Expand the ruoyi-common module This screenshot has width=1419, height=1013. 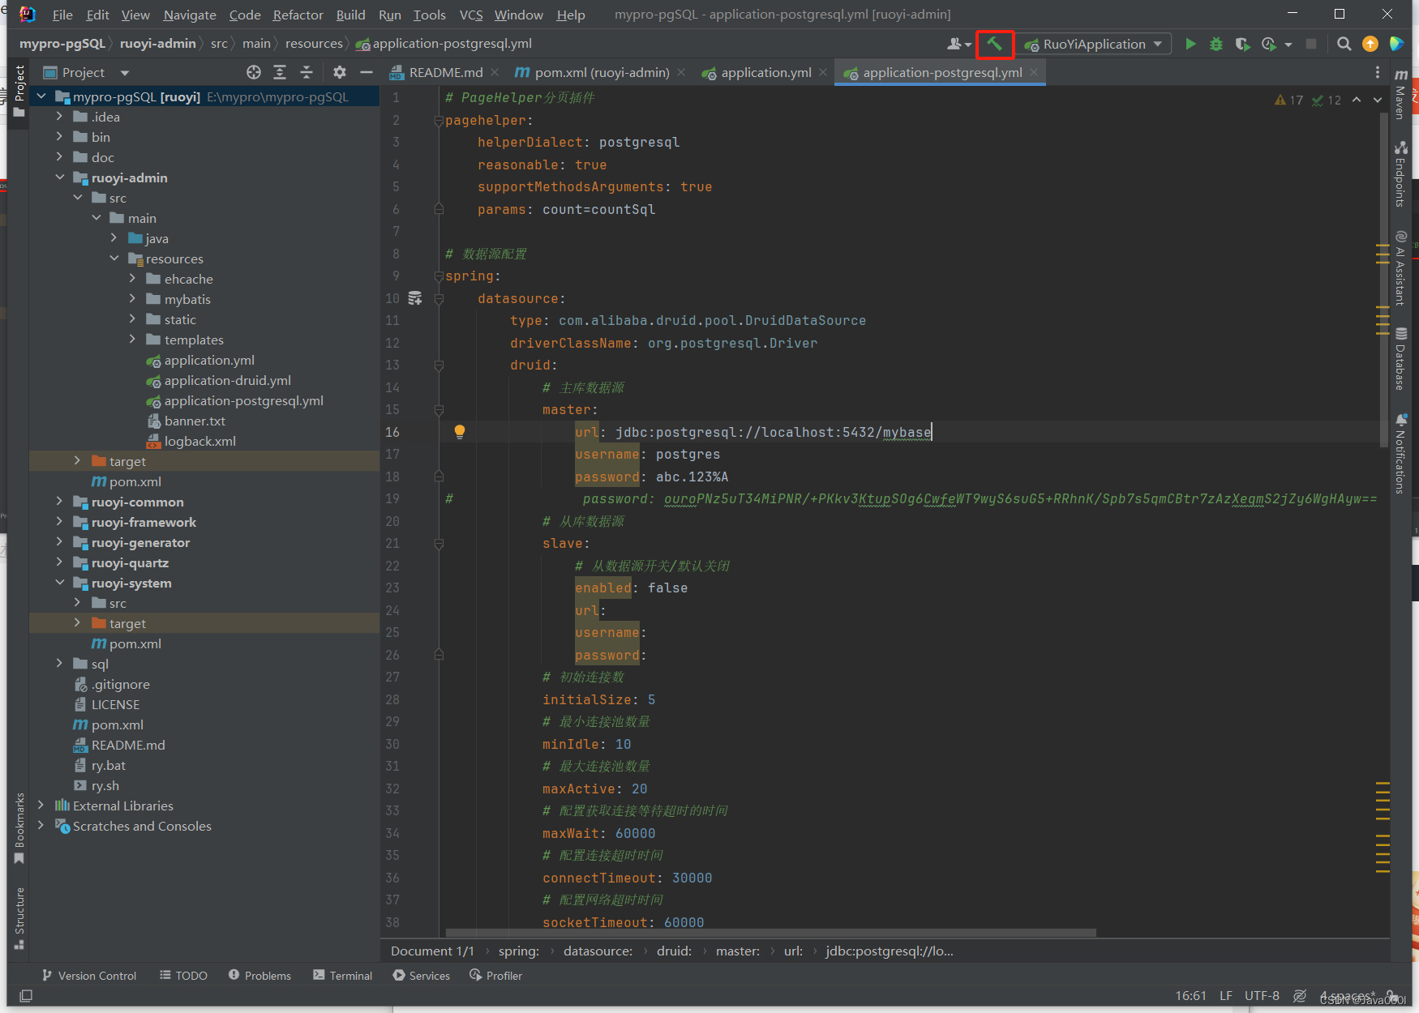pyautogui.click(x=60, y=502)
